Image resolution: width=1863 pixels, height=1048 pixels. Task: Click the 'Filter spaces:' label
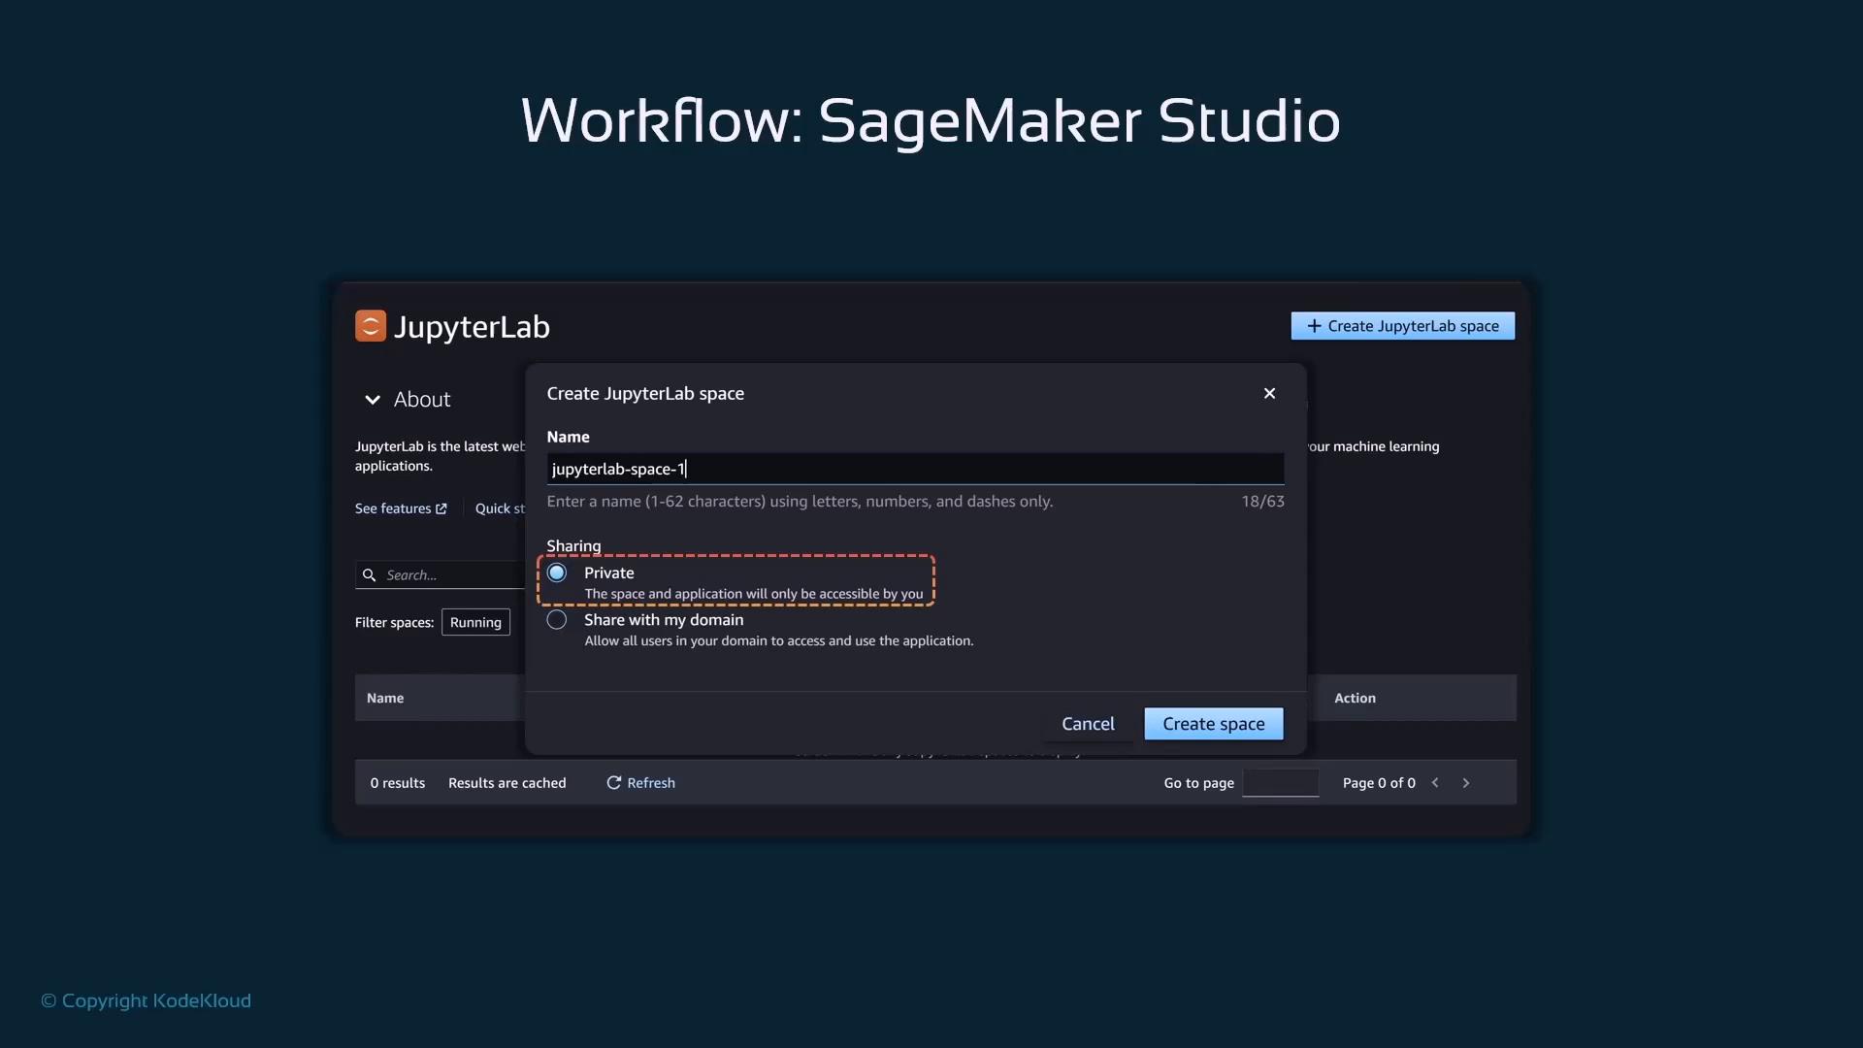(x=394, y=623)
